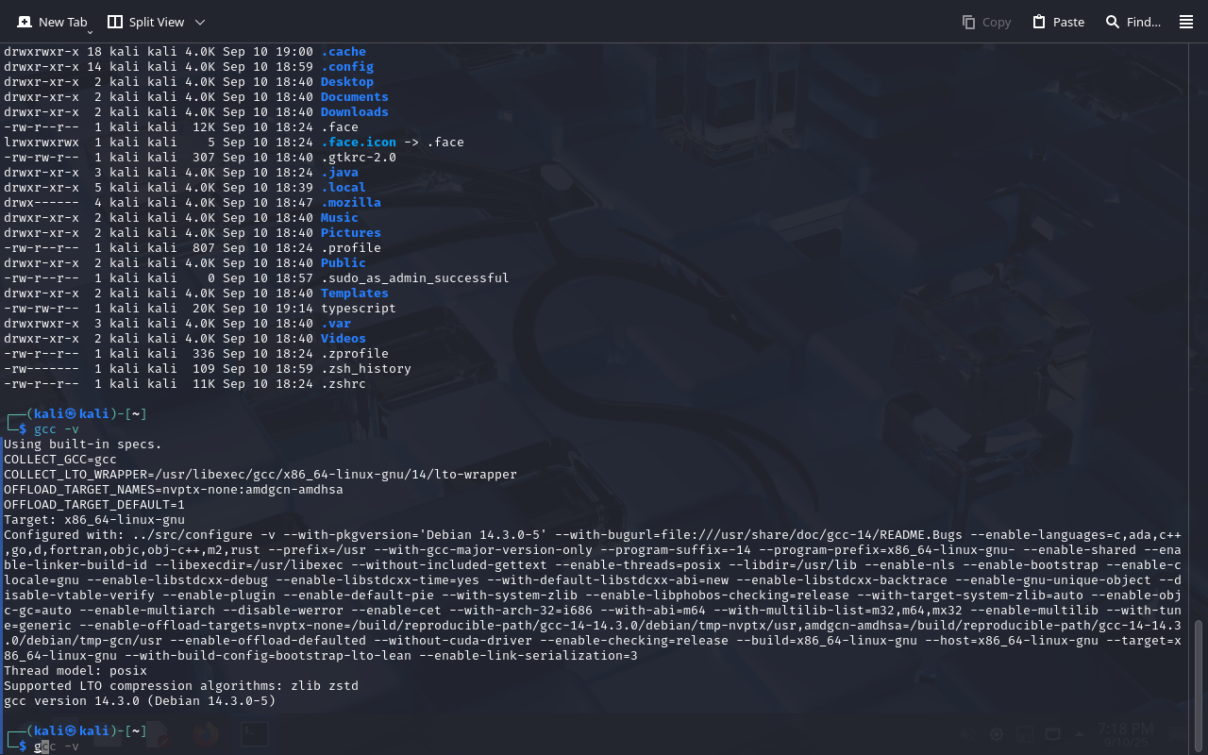Click the 'Using built-in specs.' line

(83, 445)
